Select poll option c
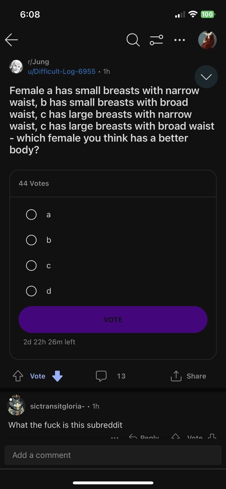 tap(31, 265)
